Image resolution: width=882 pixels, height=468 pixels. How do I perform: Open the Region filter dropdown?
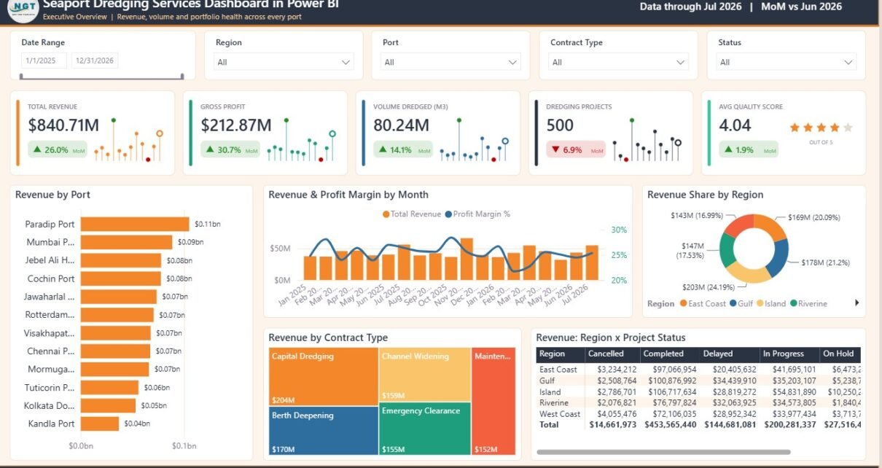point(284,62)
